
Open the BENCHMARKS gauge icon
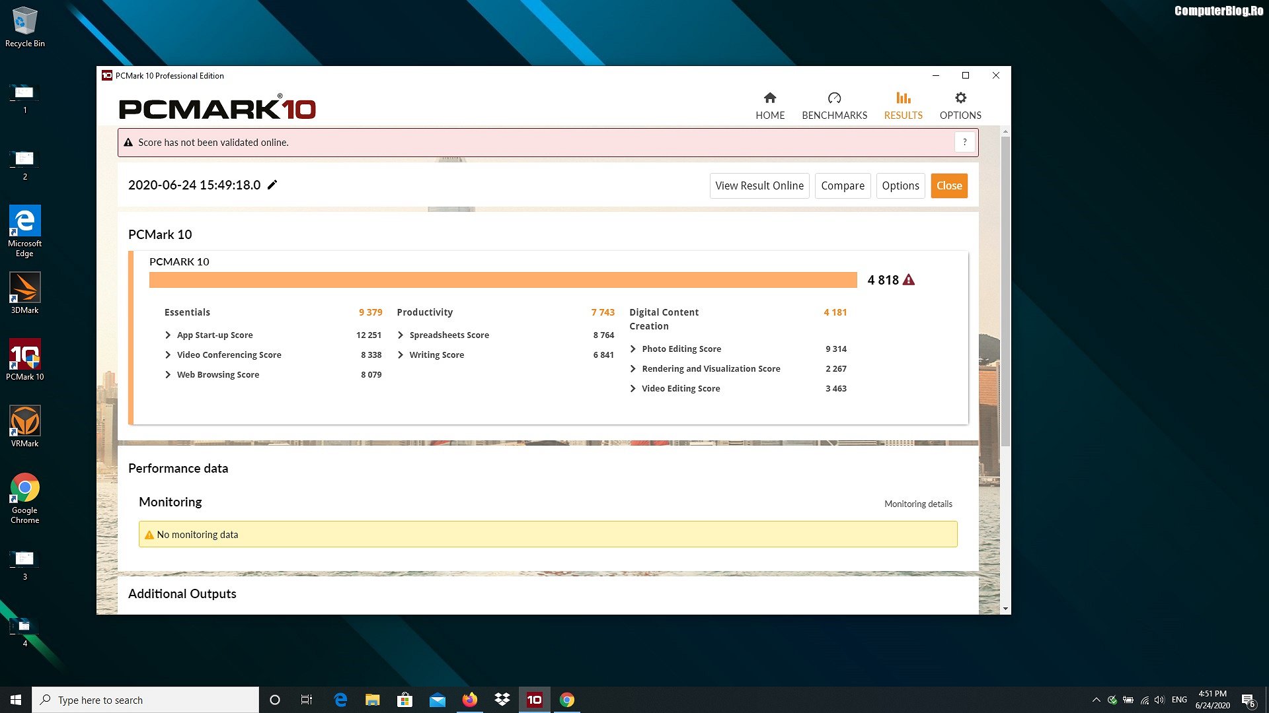[834, 98]
